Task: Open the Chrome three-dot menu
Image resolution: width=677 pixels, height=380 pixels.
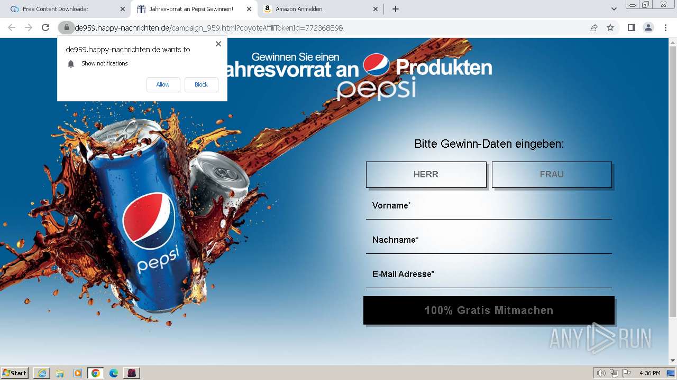Action: click(x=665, y=27)
